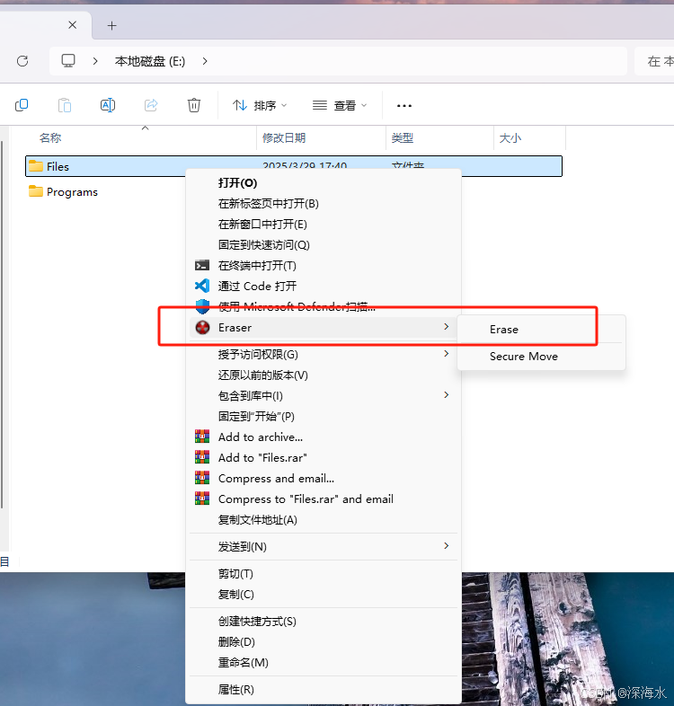Screen dimensions: 674x706
Task: Click 本地磁盘 (E:) breadcrumb
Action: coord(150,61)
